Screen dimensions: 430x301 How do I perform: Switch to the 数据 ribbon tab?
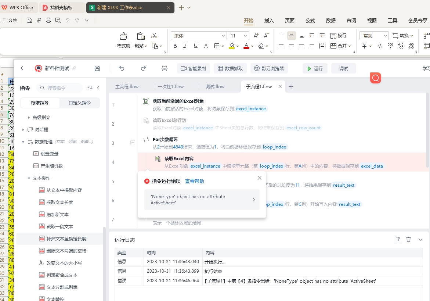[331, 21]
